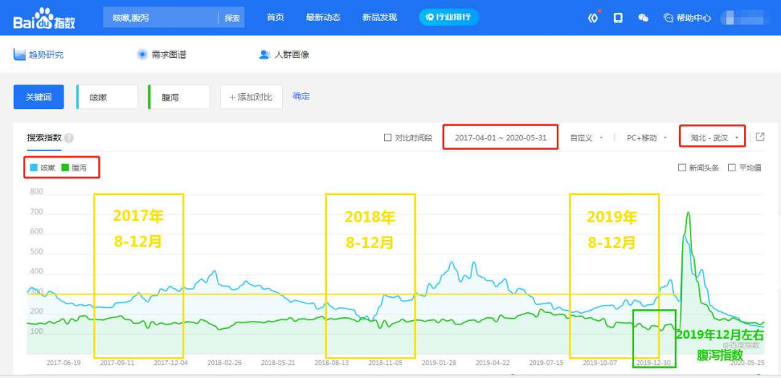
Task: Click the blue 咳嗽 legend swatch
Action: 34,168
